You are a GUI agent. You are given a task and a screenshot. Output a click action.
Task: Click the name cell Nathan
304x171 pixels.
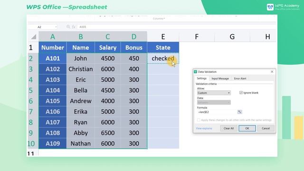click(x=81, y=143)
